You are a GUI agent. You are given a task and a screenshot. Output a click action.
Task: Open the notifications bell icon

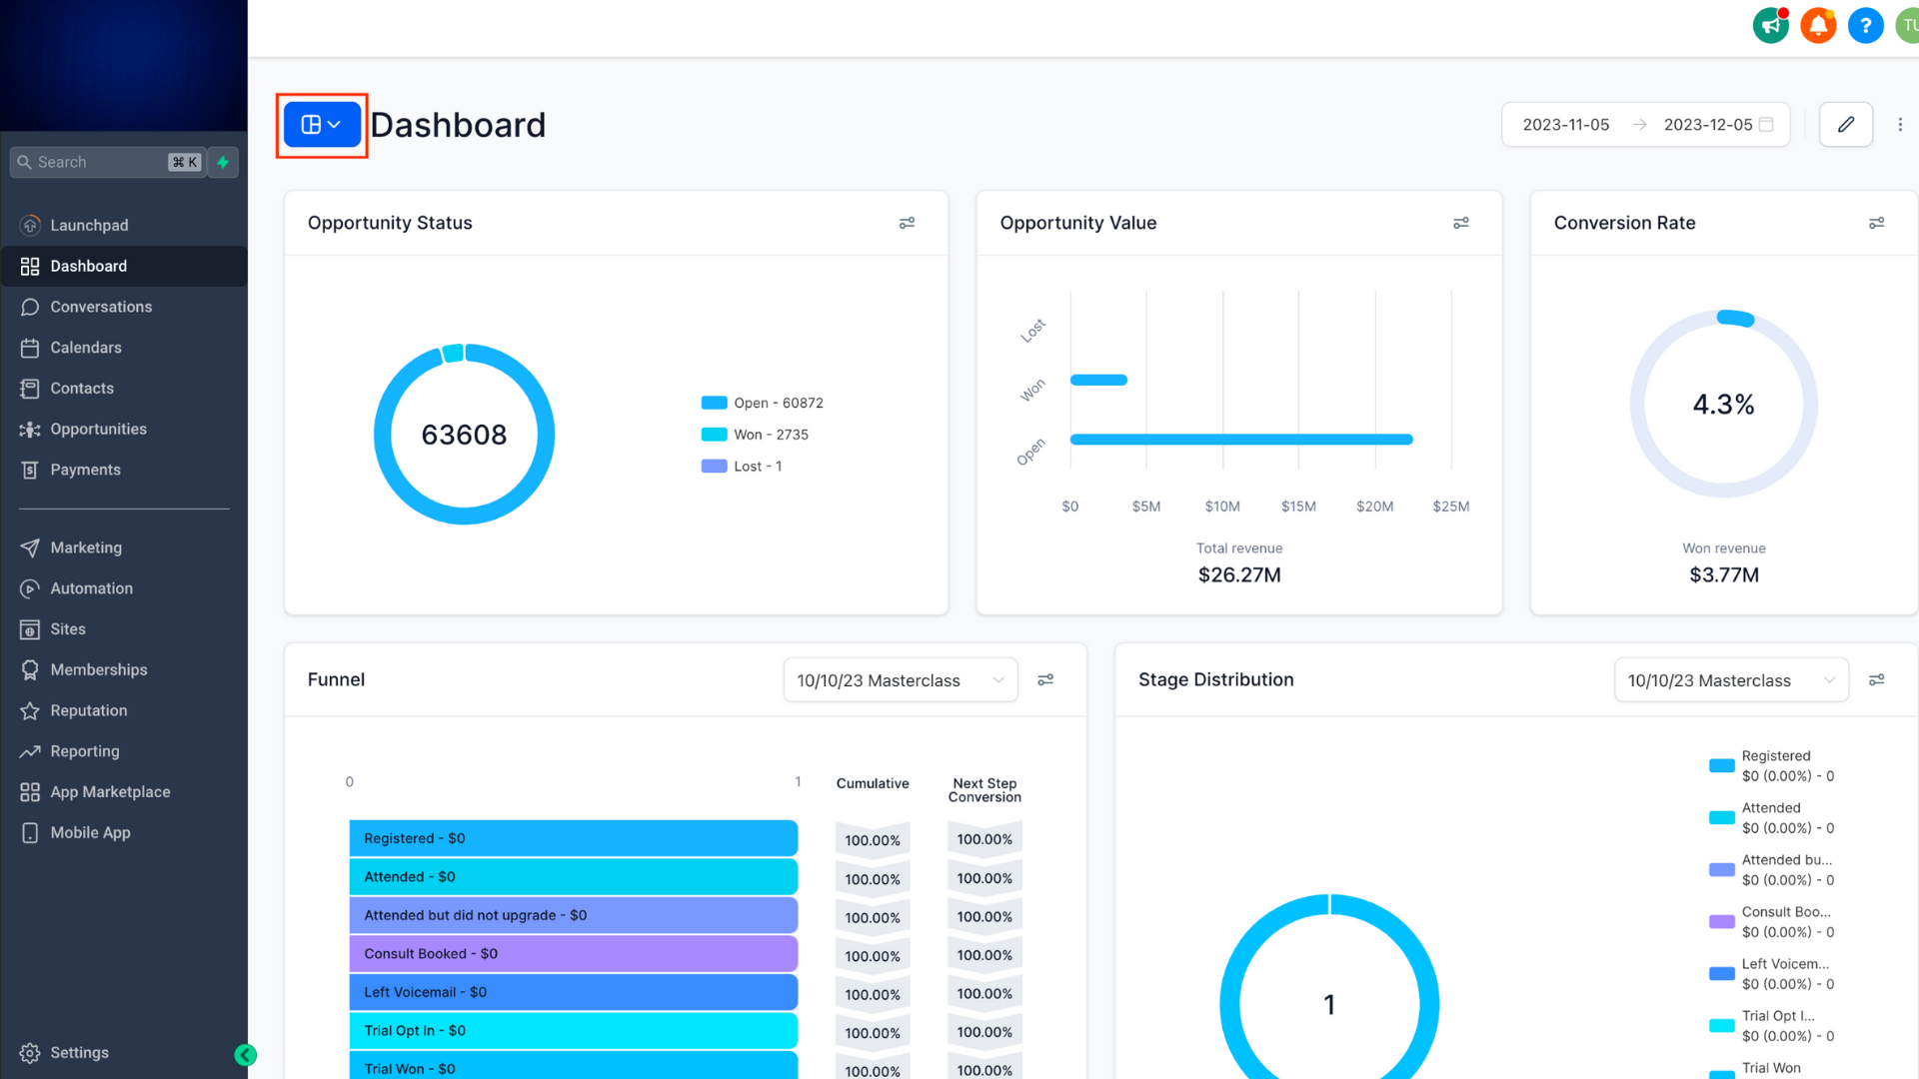[1818, 26]
